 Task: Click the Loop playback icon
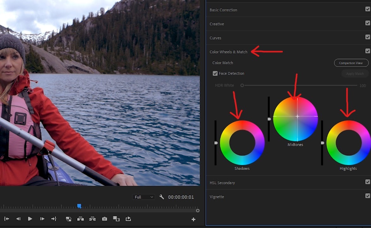(69, 219)
